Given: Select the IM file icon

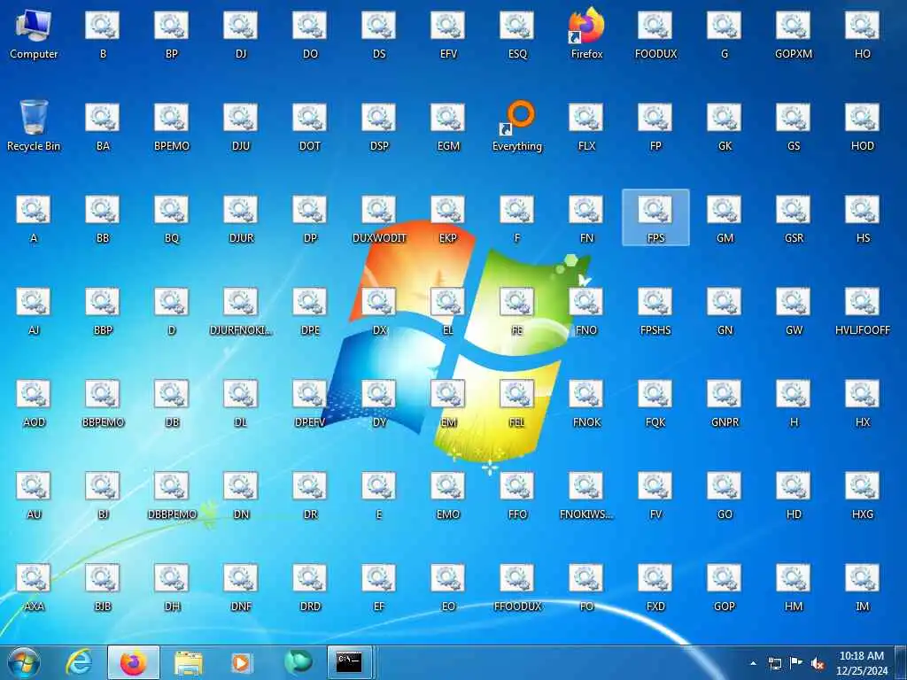Looking at the screenshot, I should 863,587.
